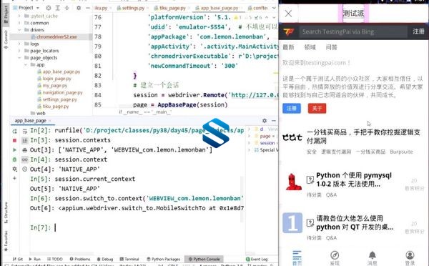Viewport: 429px width, 266px height.
Task: Click the red 关于 button
Action: click(317, 109)
